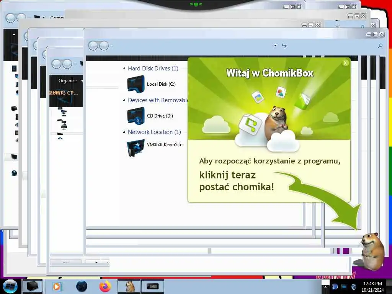Click Forward button in Organize window
392x294 pixels.
67,64
